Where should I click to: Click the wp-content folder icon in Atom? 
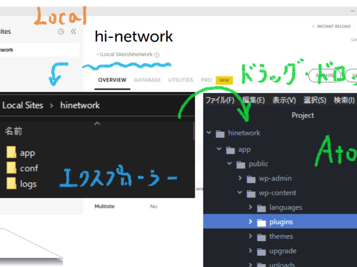[x=251, y=194]
